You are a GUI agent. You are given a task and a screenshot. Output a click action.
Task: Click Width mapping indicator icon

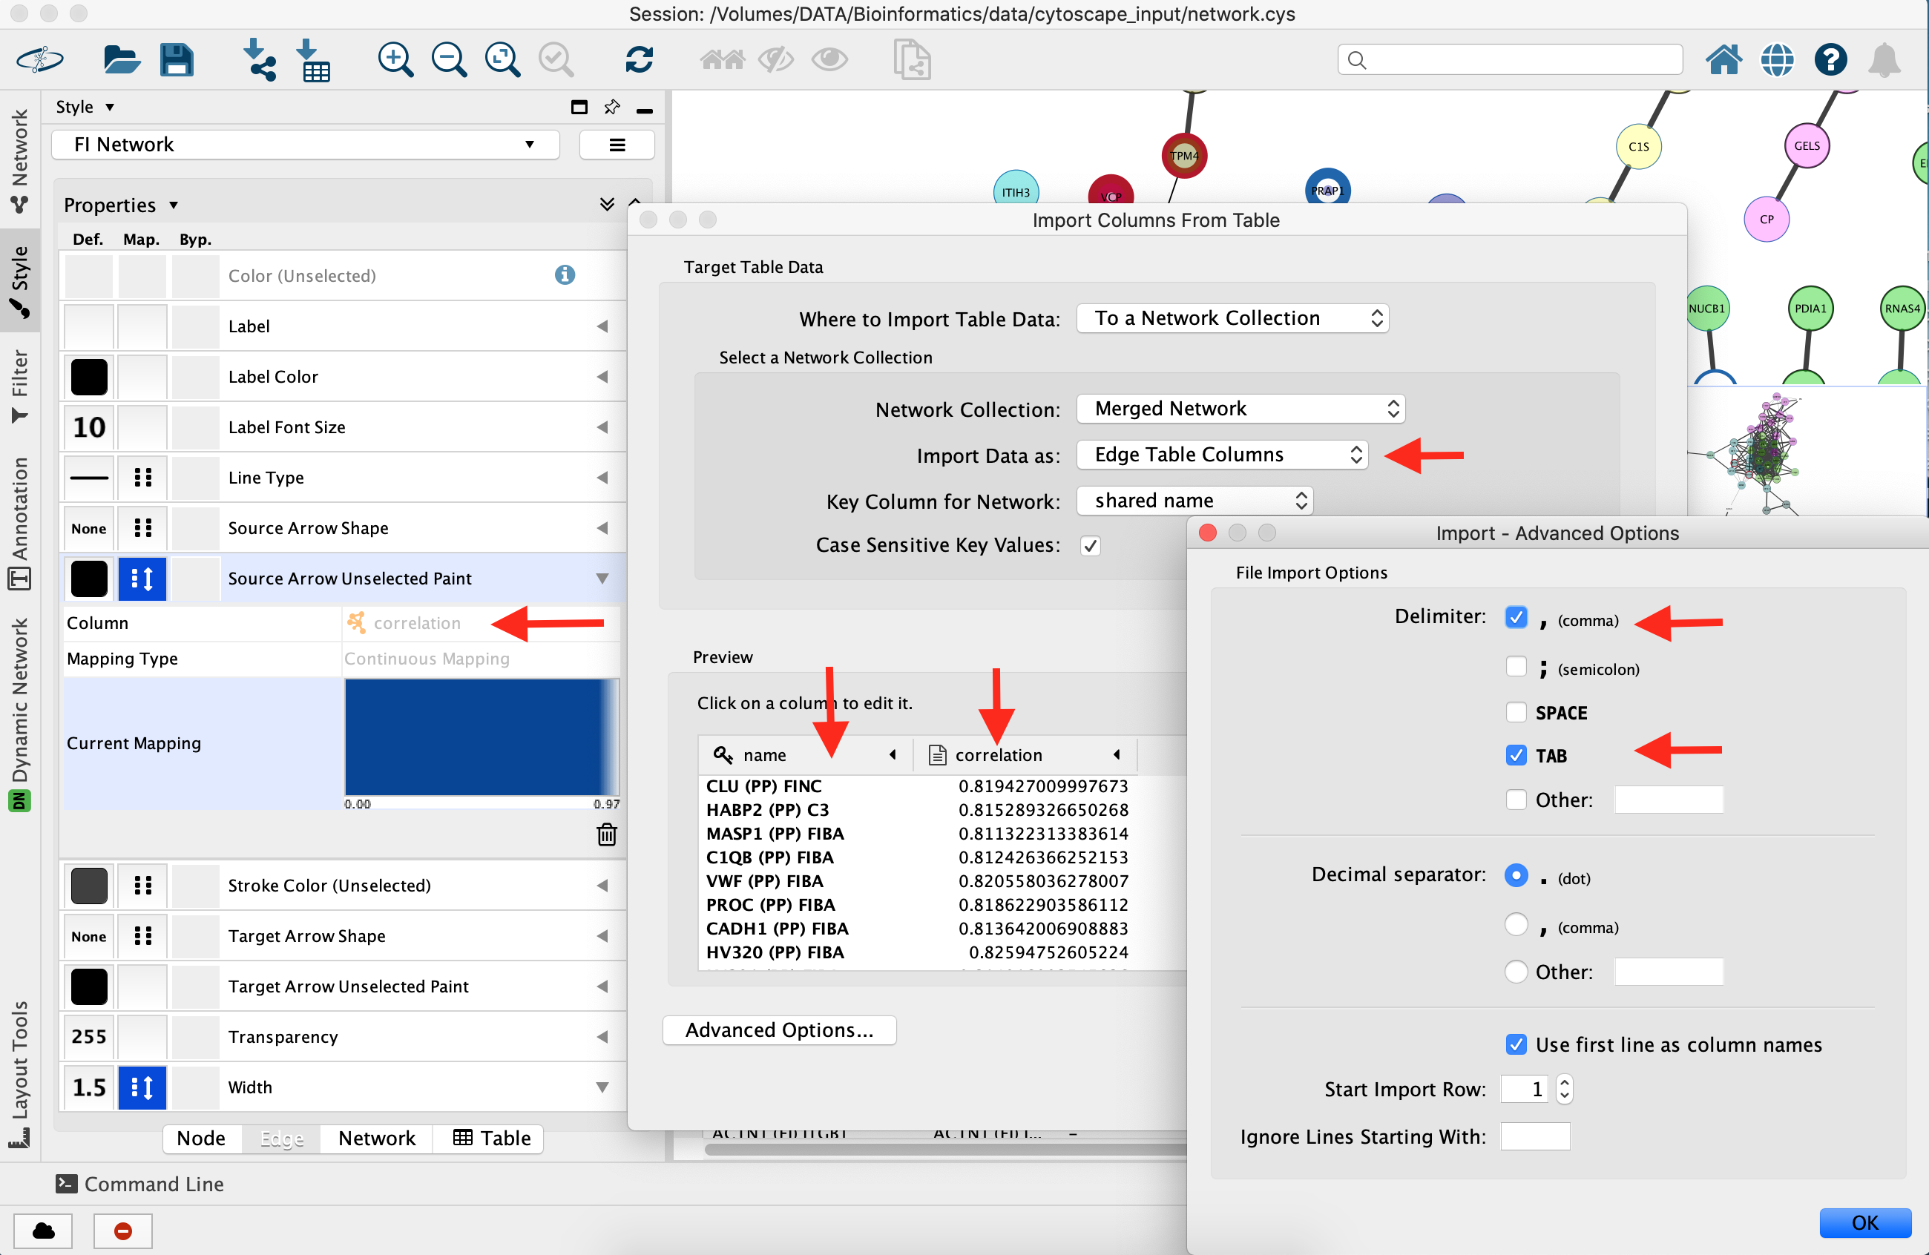(x=142, y=1087)
